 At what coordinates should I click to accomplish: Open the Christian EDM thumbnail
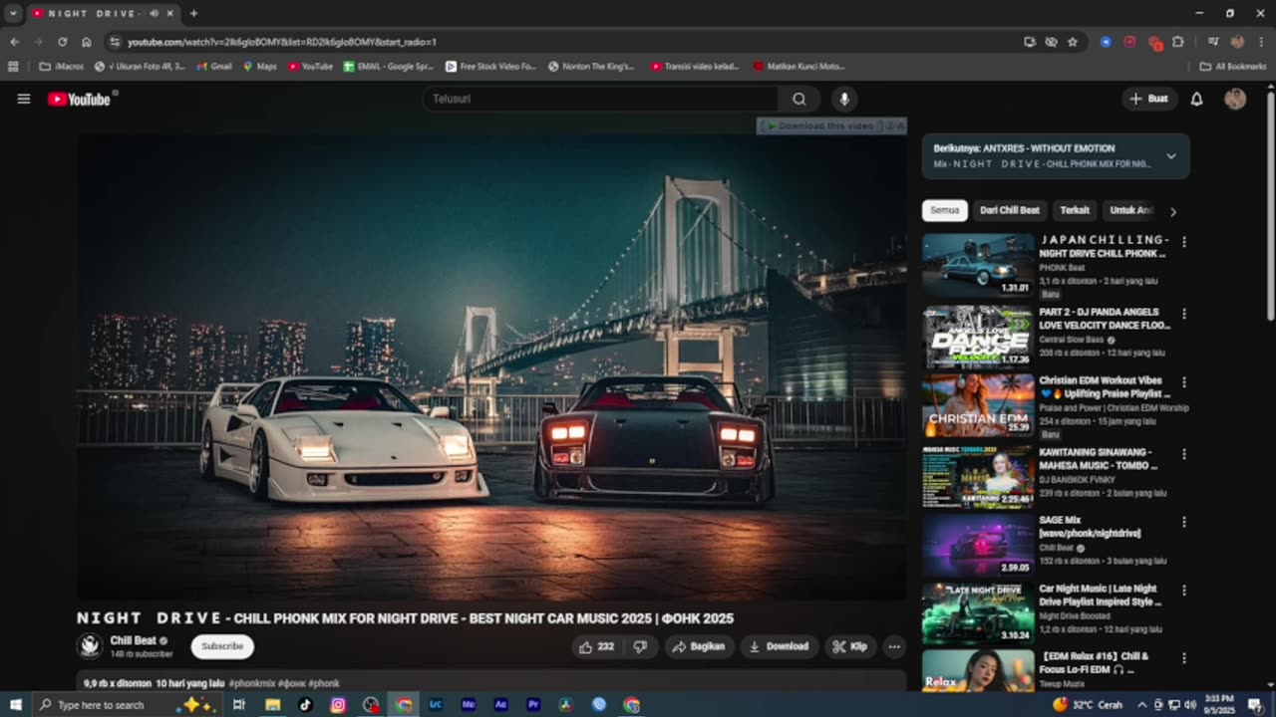978,405
